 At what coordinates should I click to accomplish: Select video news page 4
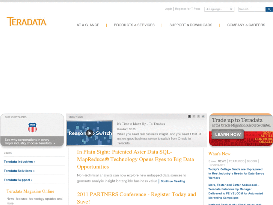tap(203, 116)
